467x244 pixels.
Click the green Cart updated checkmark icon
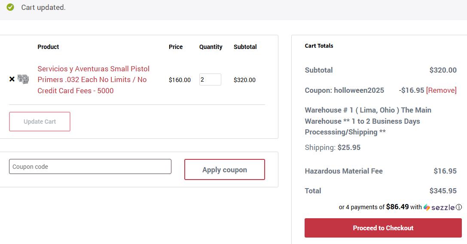pos(10,7)
